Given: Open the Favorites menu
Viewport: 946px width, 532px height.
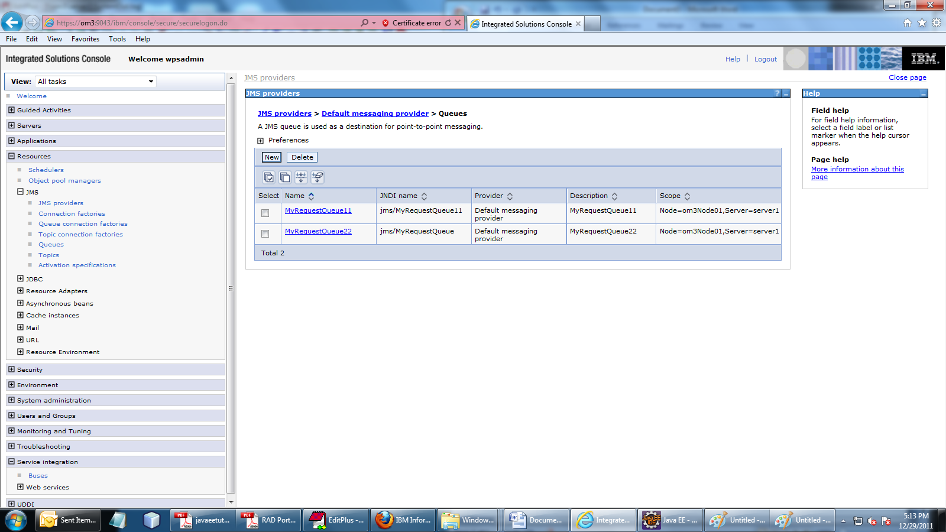Looking at the screenshot, I should coord(85,39).
